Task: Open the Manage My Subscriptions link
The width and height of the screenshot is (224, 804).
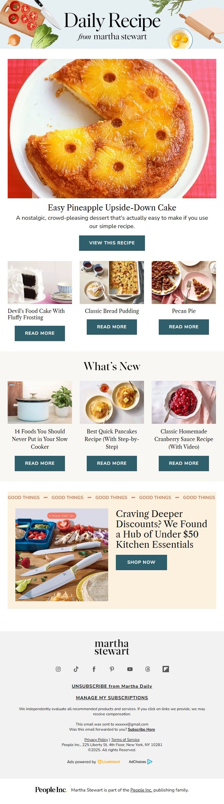Action: pos(112,698)
